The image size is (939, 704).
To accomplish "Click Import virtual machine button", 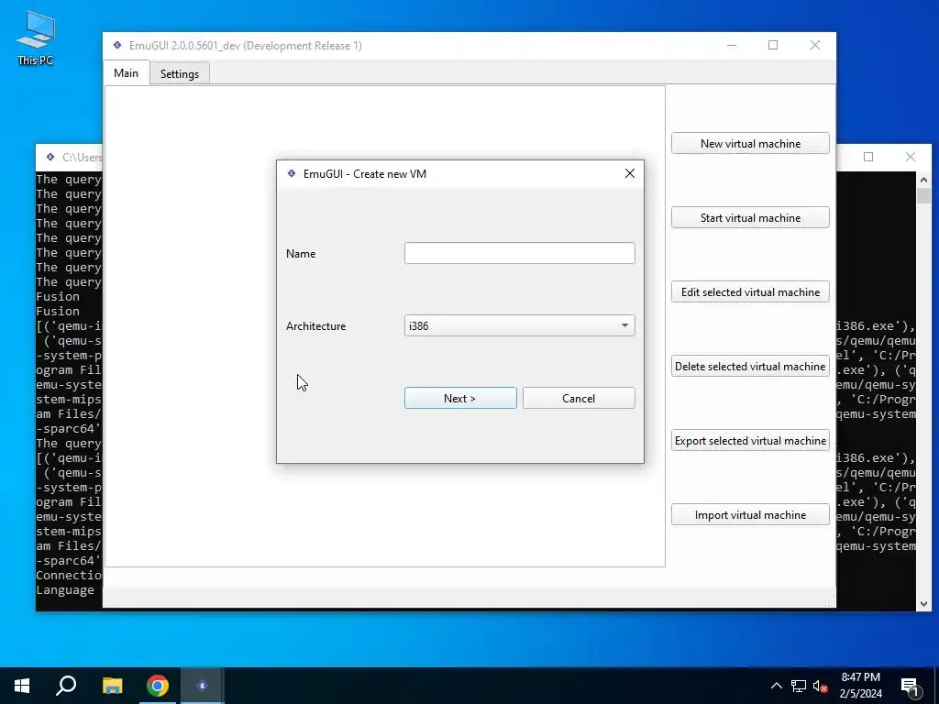I will [750, 515].
